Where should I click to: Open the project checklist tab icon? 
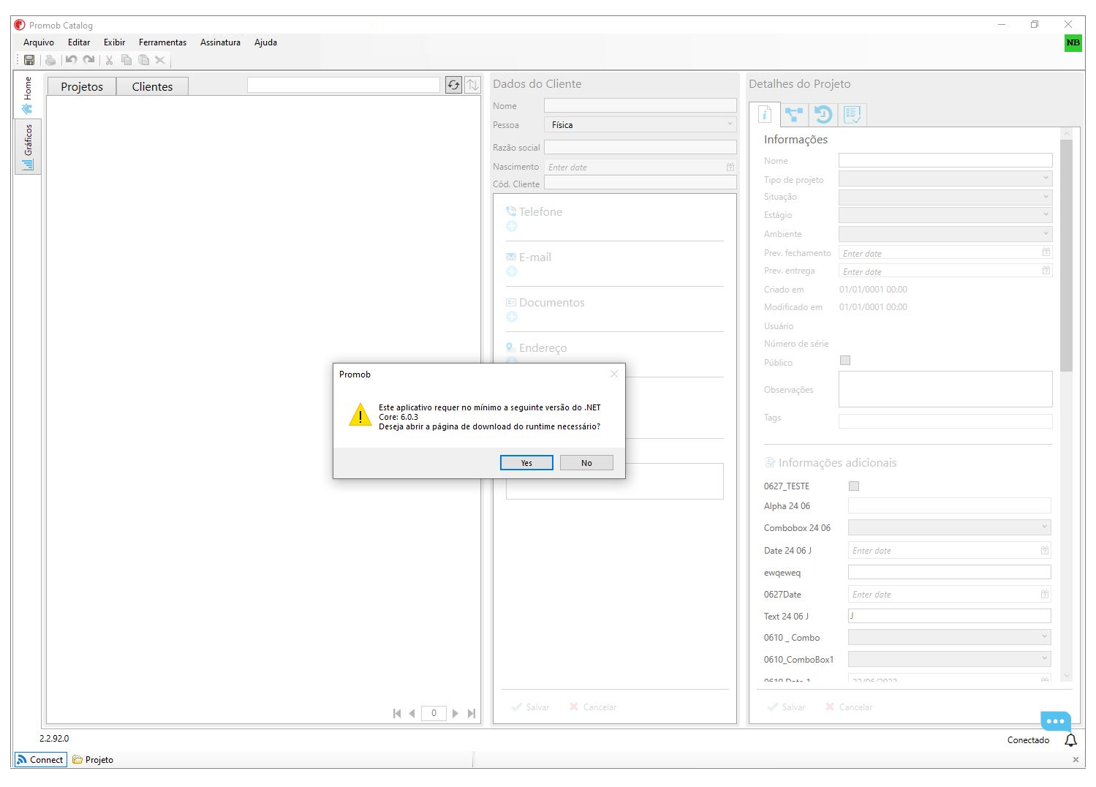852,114
